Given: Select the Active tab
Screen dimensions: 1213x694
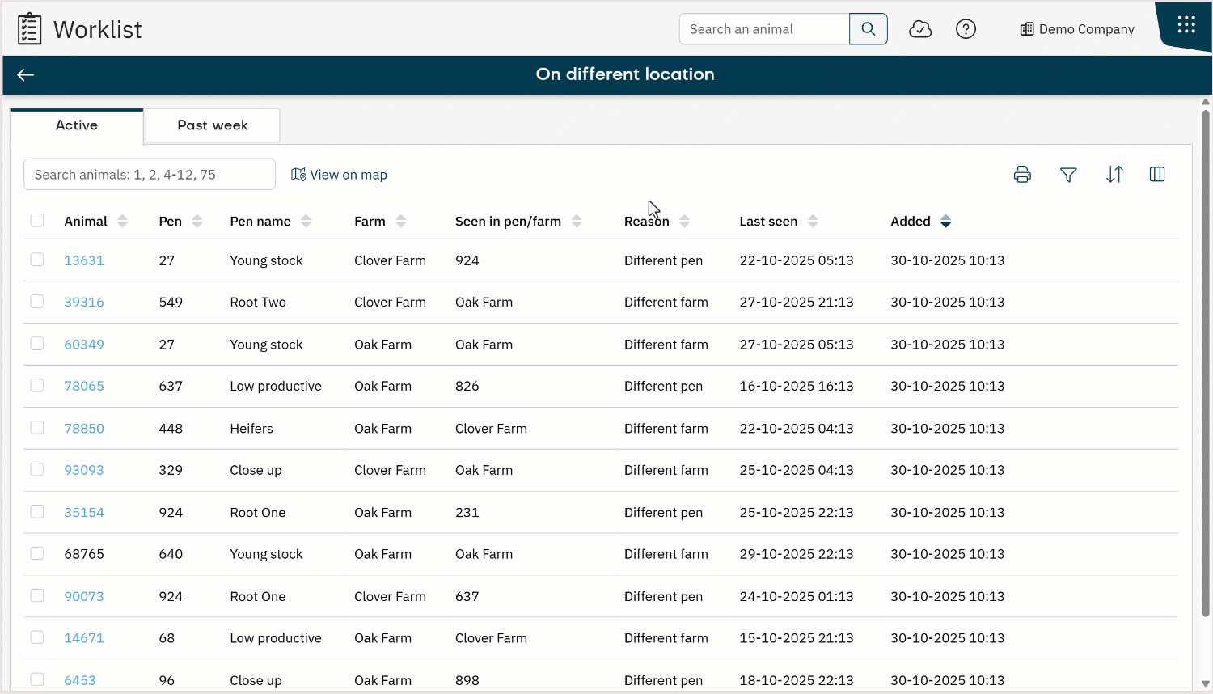Looking at the screenshot, I should click(77, 125).
